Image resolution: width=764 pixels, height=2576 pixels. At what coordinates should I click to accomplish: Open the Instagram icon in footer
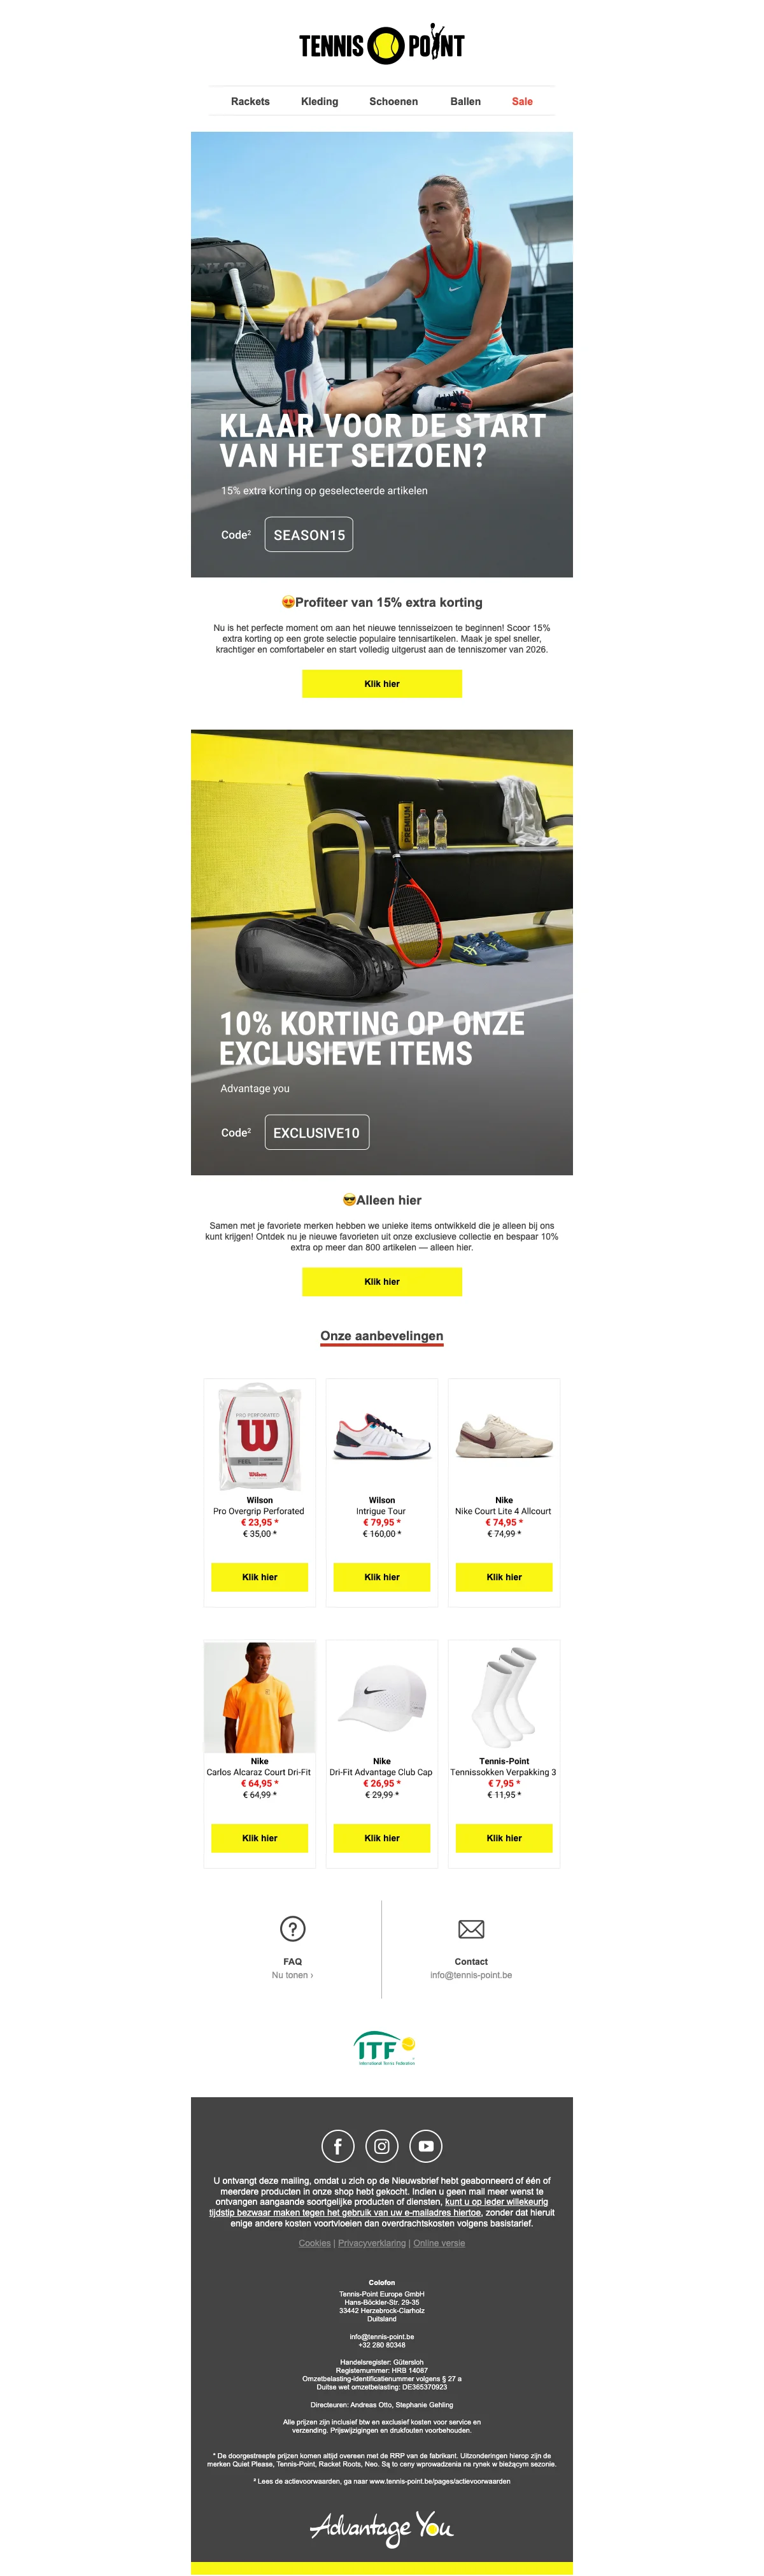382,2146
